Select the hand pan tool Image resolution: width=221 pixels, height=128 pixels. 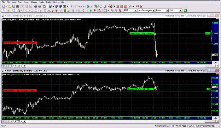[x=14, y=11]
